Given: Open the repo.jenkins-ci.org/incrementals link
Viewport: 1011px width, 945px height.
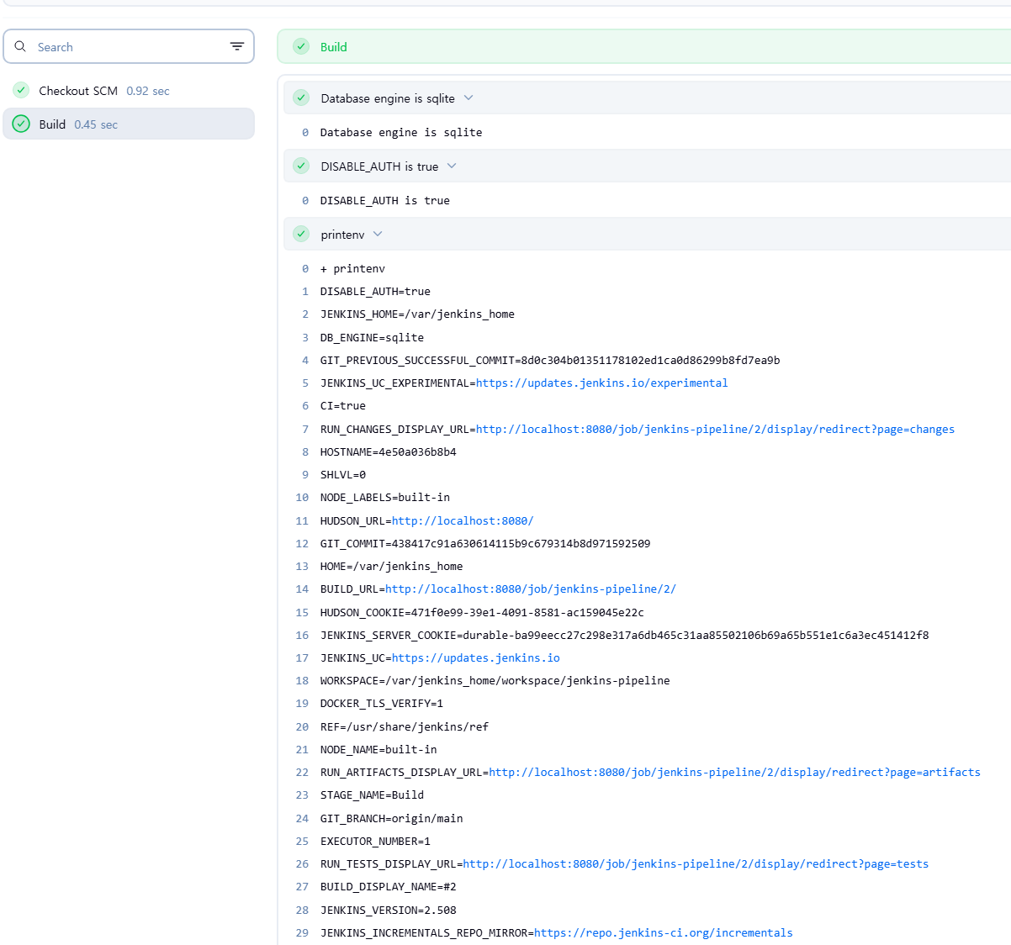Looking at the screenshot, I should (664, 932).
